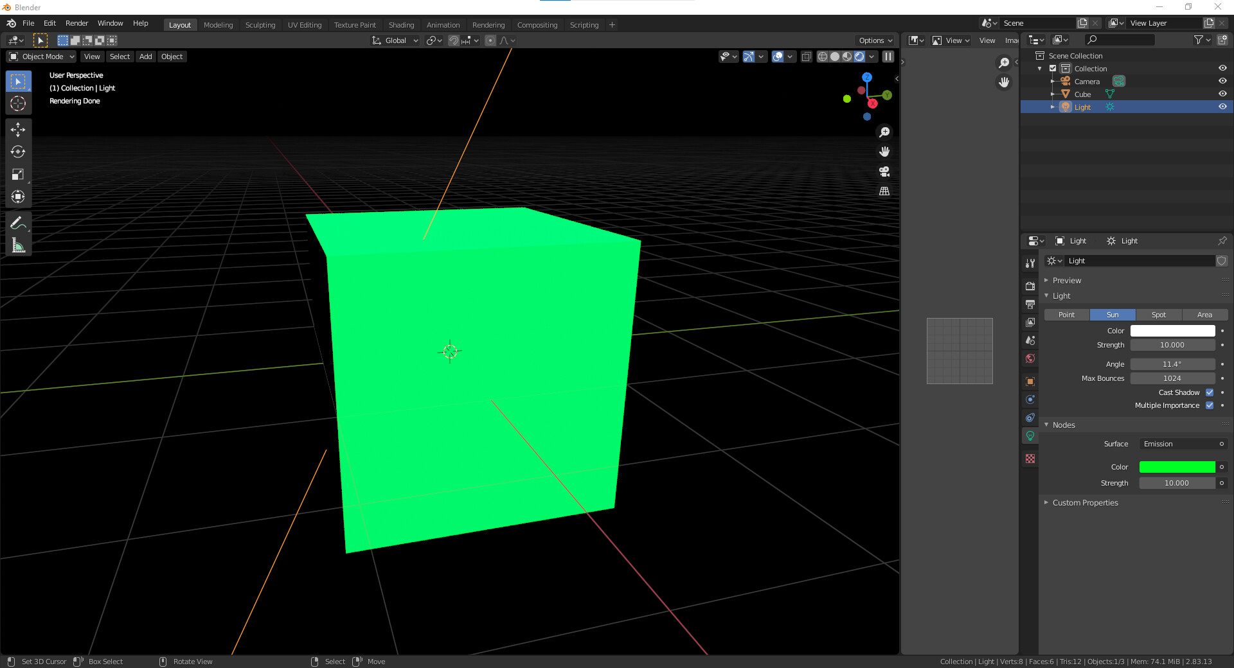Set light type to Spot

(x=1159, y=315)
